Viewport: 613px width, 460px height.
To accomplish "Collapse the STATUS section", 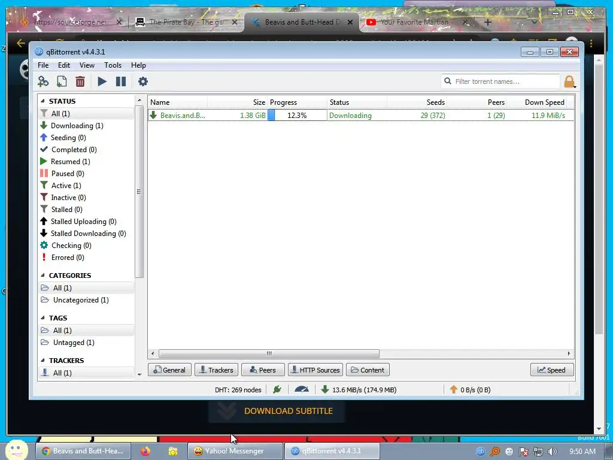I will pos(43,101).
